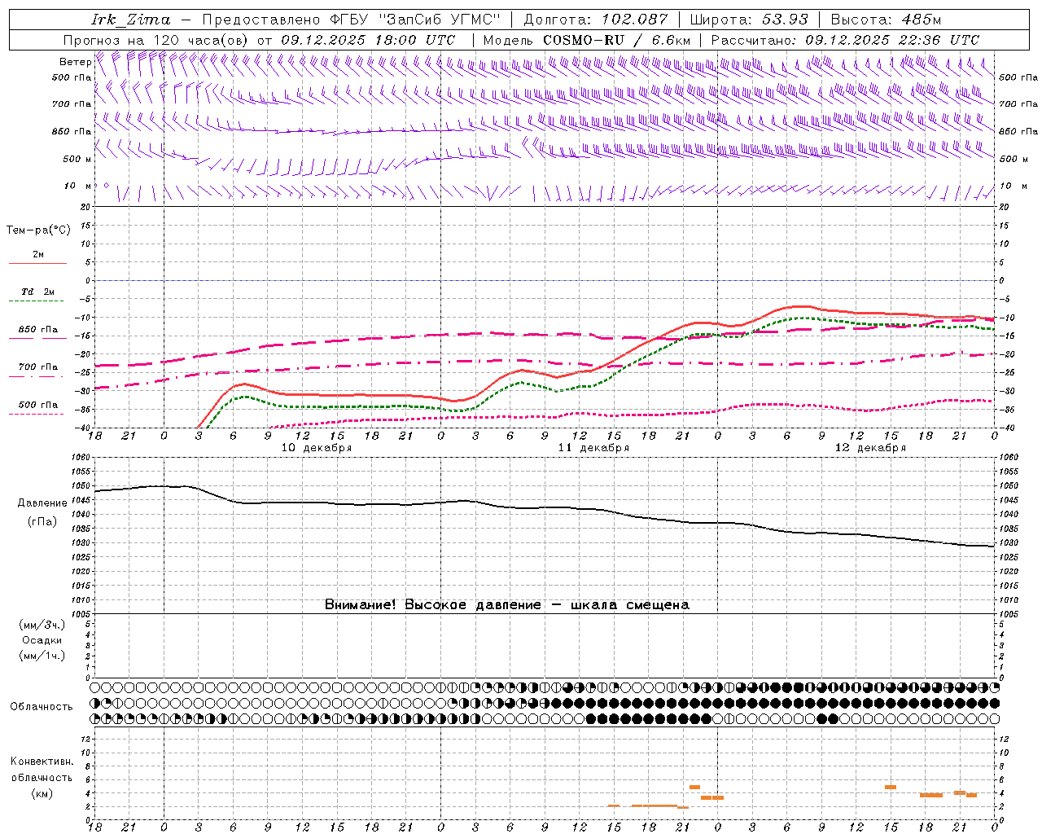
Task: Click the latitude value Широта: 53.93
Action: pyautogui.click(x=749, y=20)
